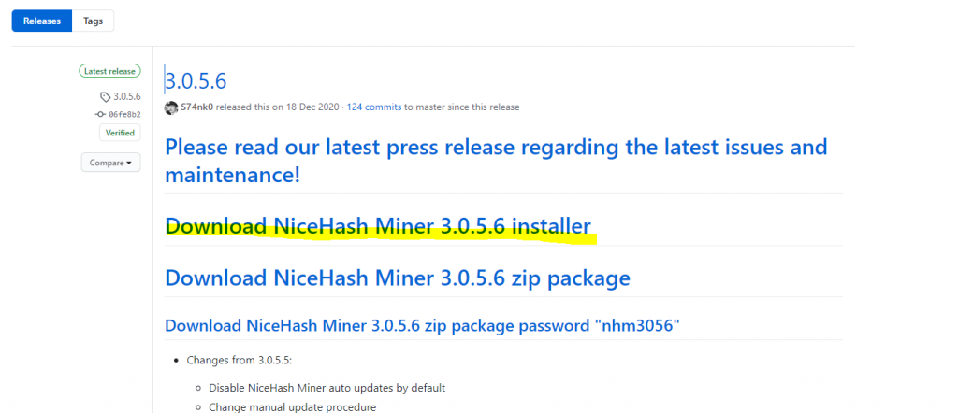Image resolution: width=958 pixels, height=413 pixels.
Task: Click "Disable NiceHash Miner auto updates" changelog line
Action: 327,388
